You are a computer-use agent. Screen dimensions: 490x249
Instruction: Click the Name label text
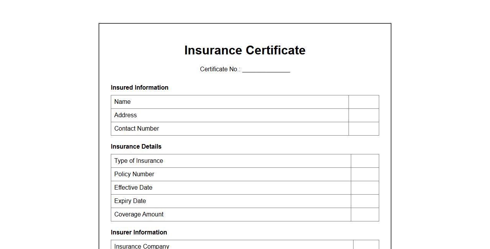[122, 102]
